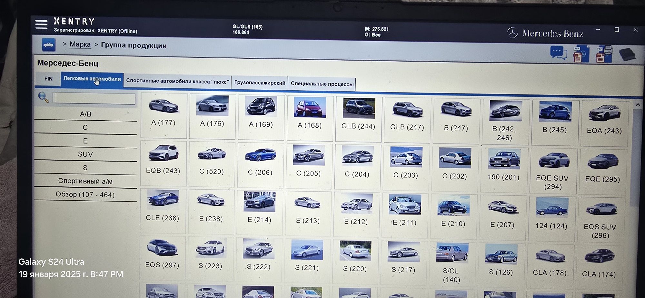Select Обзор (107 - 464) filter

85,194
